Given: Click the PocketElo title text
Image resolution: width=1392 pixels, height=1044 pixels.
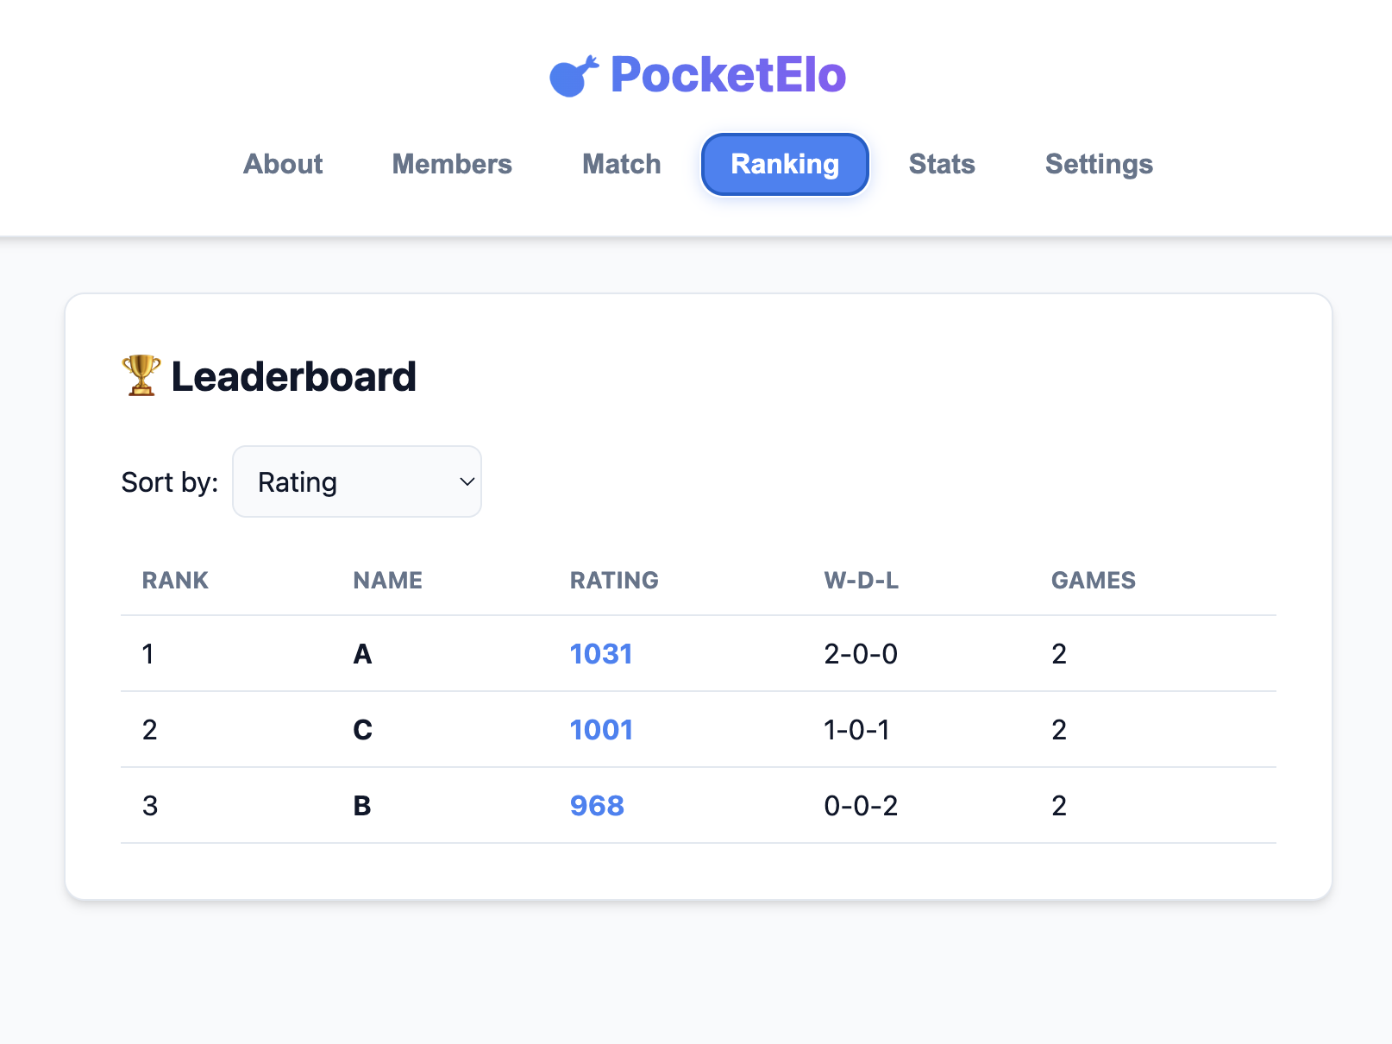Looking at the screenshot, I should point(728,75).
